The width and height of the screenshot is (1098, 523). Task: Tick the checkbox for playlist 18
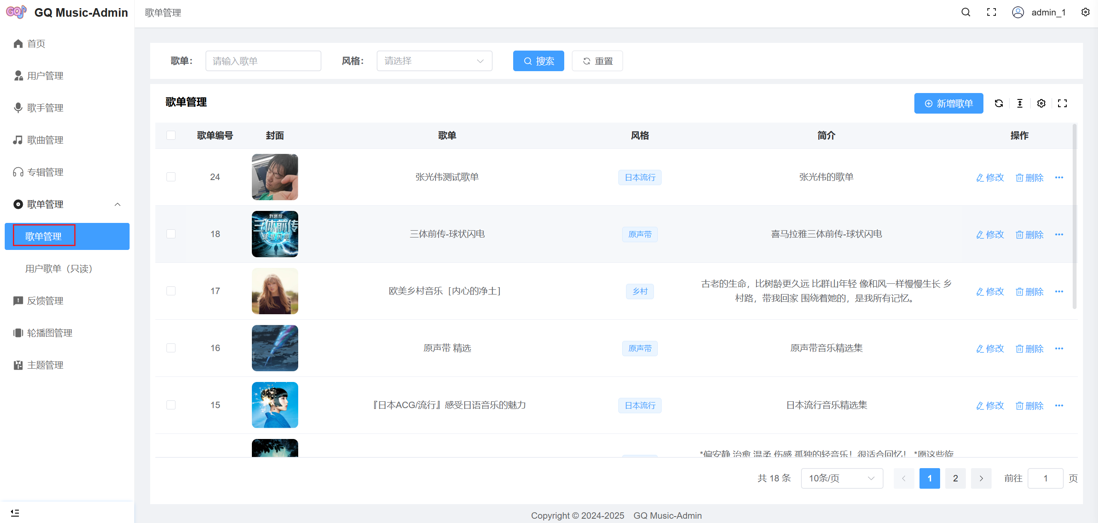click(x=171, y=234)
